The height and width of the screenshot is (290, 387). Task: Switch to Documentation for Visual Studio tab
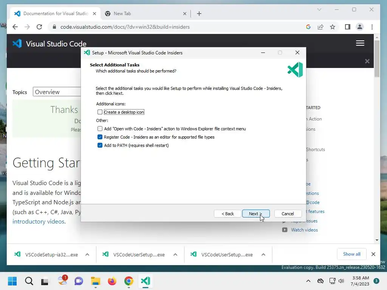coord(56,14)
